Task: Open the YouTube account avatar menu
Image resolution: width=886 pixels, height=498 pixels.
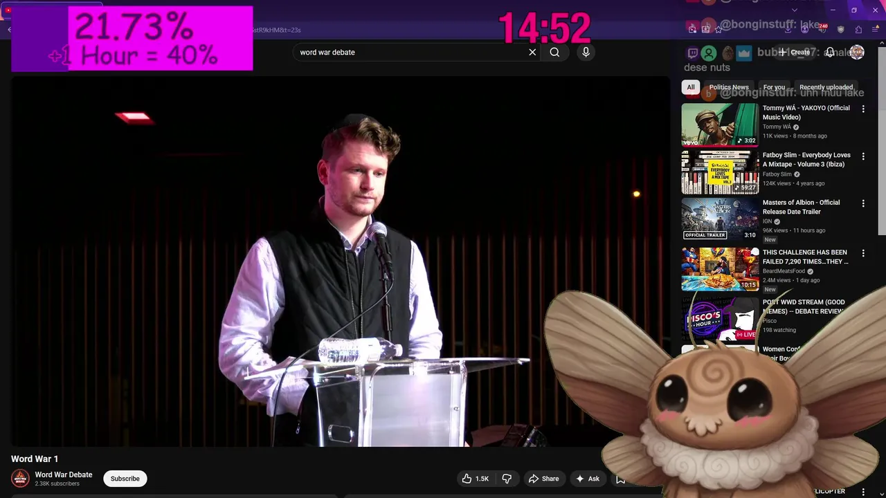Action: [857, 53]
